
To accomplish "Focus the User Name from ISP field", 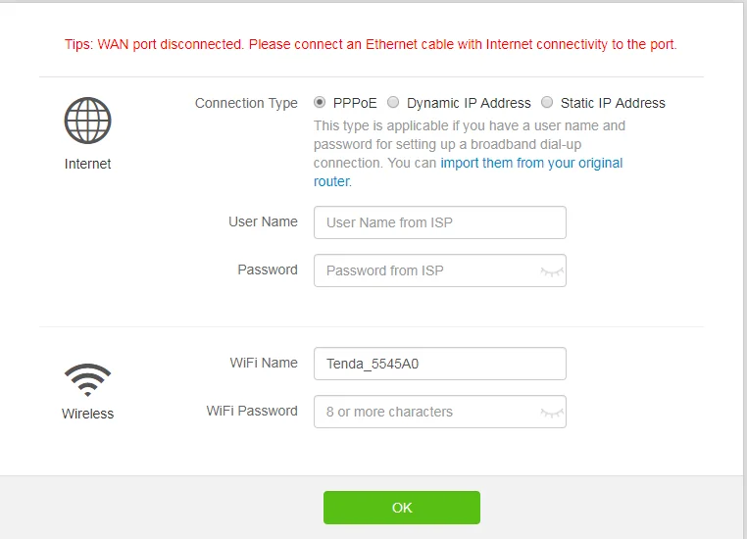I will 439,222.
